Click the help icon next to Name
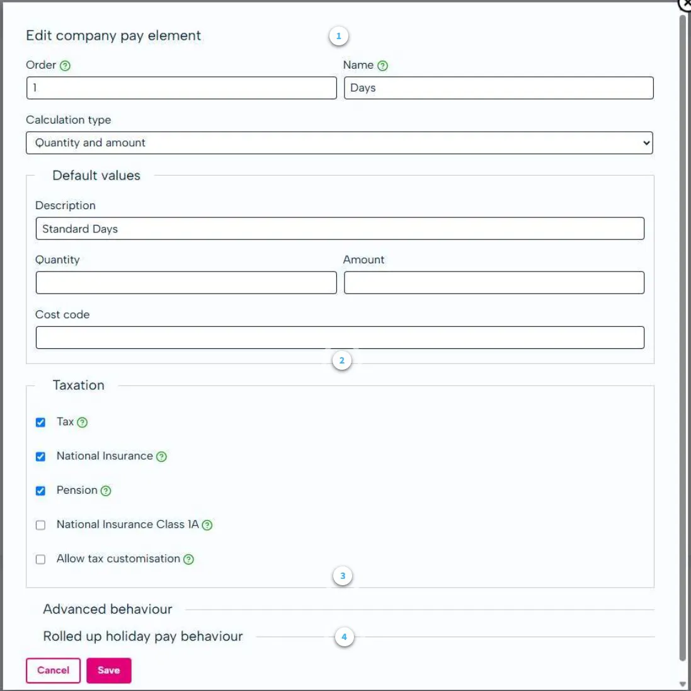Screen dimensions: 691x691 coord(382,66)
